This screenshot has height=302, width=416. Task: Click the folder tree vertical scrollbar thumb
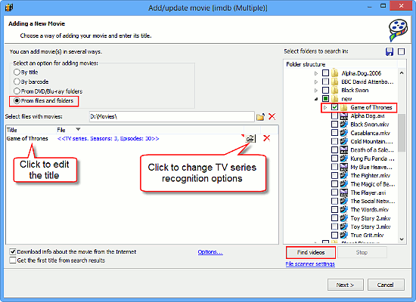402,133
